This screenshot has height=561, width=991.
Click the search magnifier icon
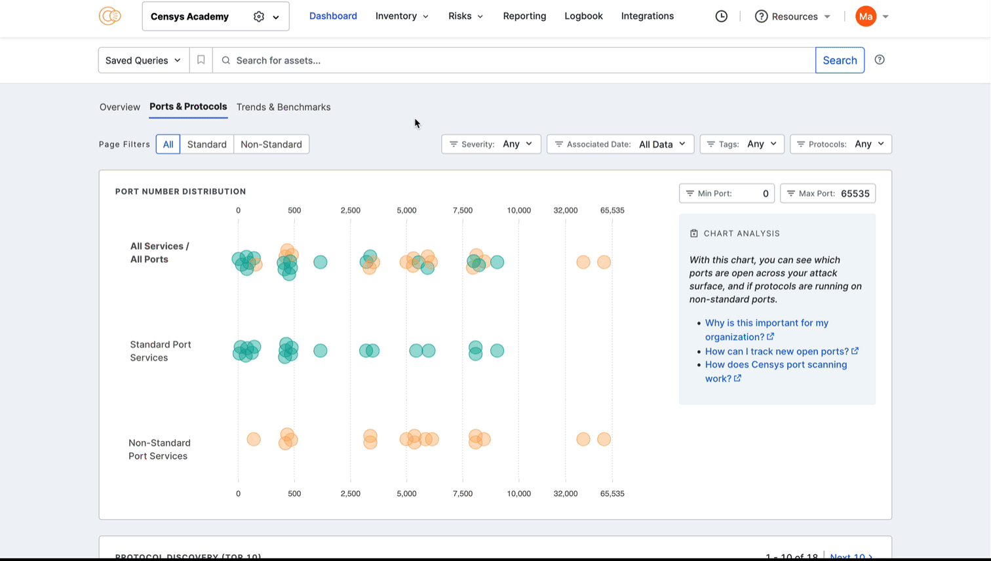(225, 60)
